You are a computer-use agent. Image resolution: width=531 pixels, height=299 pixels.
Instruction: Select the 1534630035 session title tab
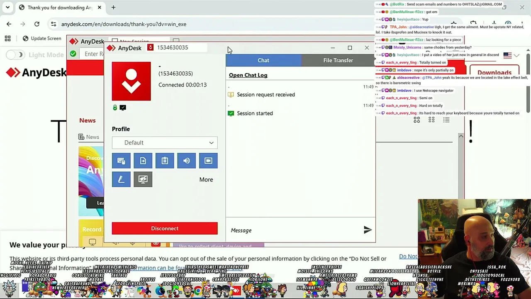pos(172,47)
